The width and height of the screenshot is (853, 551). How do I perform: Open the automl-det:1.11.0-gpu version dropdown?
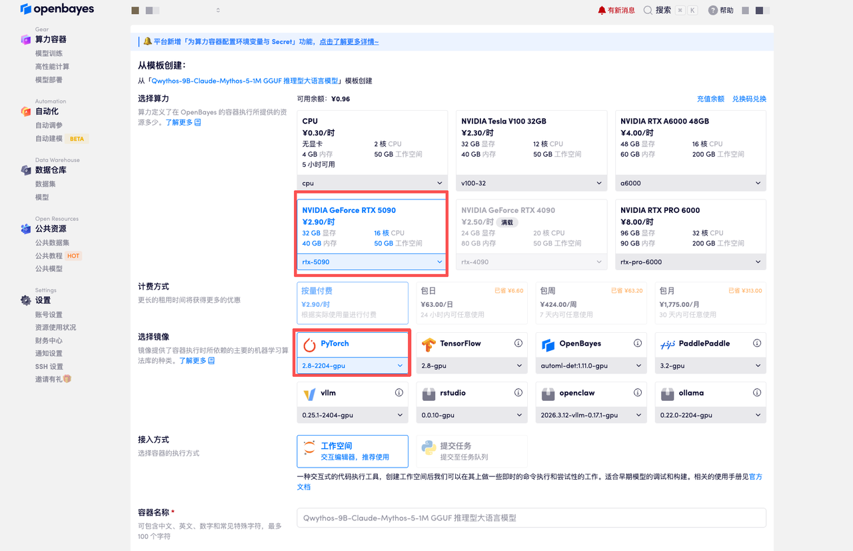591,366
